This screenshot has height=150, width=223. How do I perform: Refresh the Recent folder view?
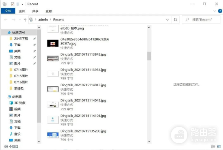click(175, 20)
